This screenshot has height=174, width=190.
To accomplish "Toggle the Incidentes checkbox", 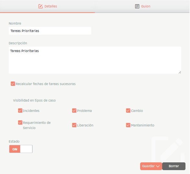I will point(20,110).
